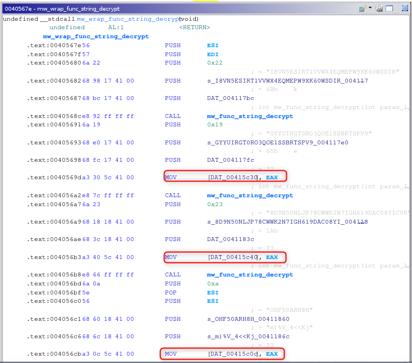The height and width of the screenshot is (363, 412).
Task: Click the DAT_00415c40 MOV destination operand
Action: 233,257
